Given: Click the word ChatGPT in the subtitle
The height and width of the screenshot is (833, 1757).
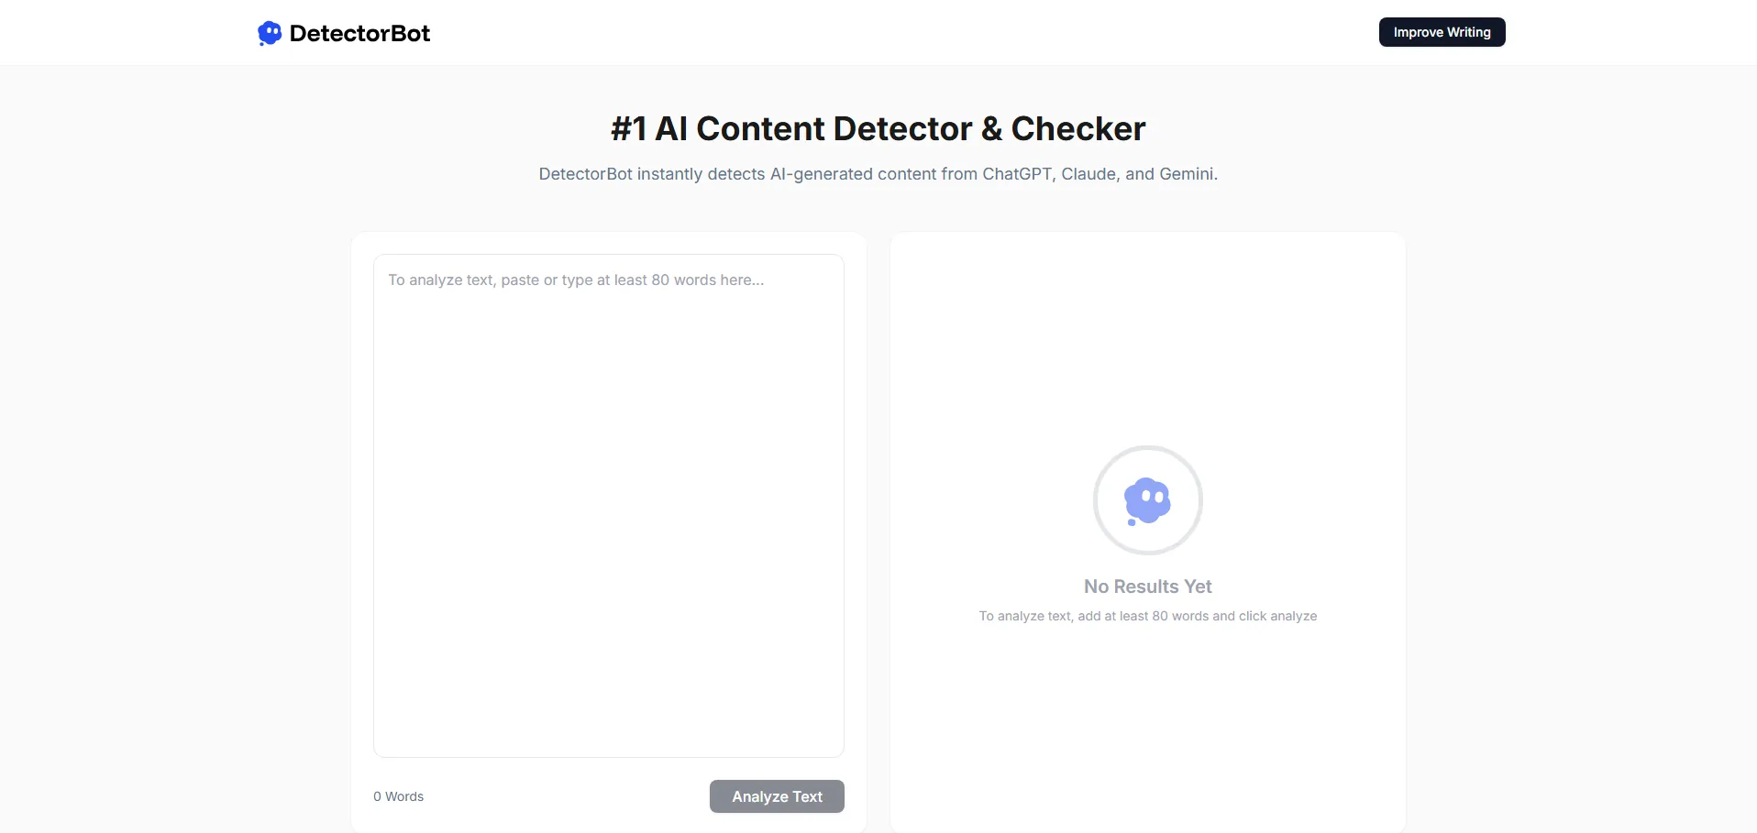Looking at the screenshot, I should click(x=1017, y=174).
